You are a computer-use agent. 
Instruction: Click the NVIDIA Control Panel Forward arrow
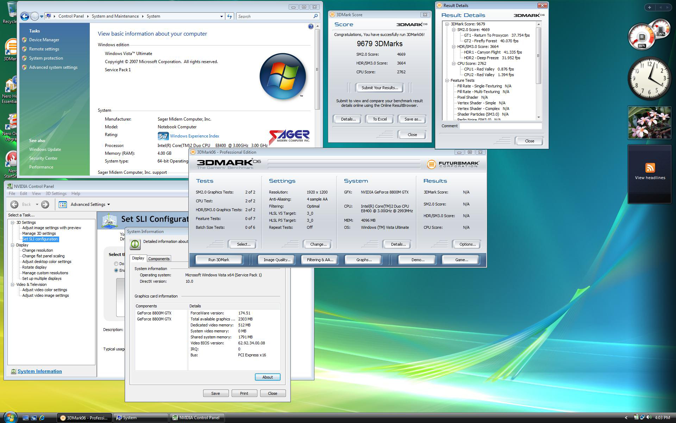point(45,204)
